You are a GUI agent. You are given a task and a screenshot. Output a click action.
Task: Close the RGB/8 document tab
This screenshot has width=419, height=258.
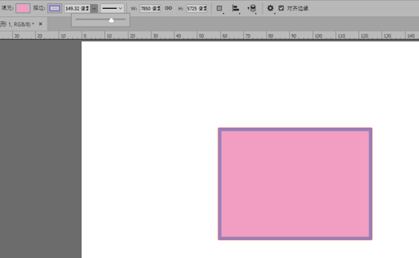(41, 24)
